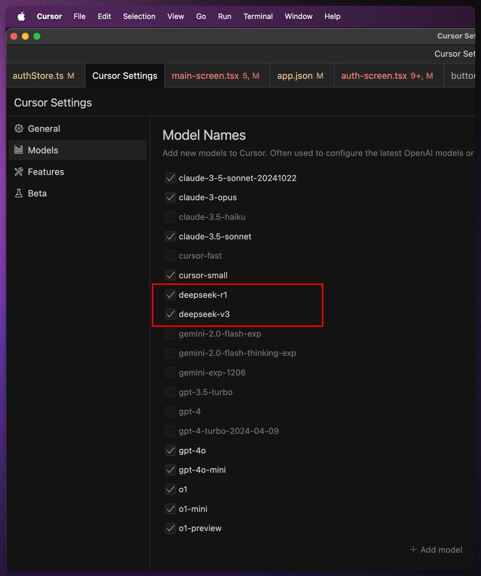The height and width of the screenshot is (576, 481).
Task: Enable the gemini-exp-1206 model checkbox
Action: point(170,372)
